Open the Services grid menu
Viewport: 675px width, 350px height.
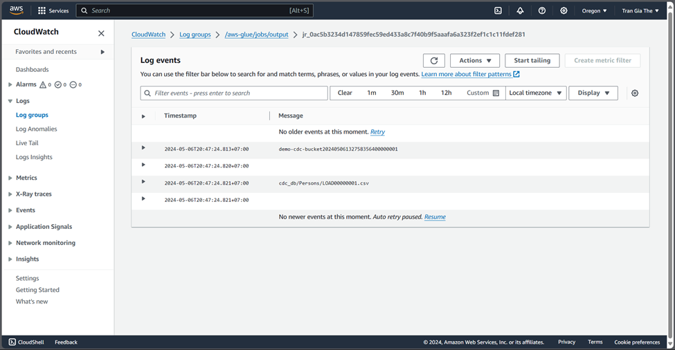click(x=53, y=11)
